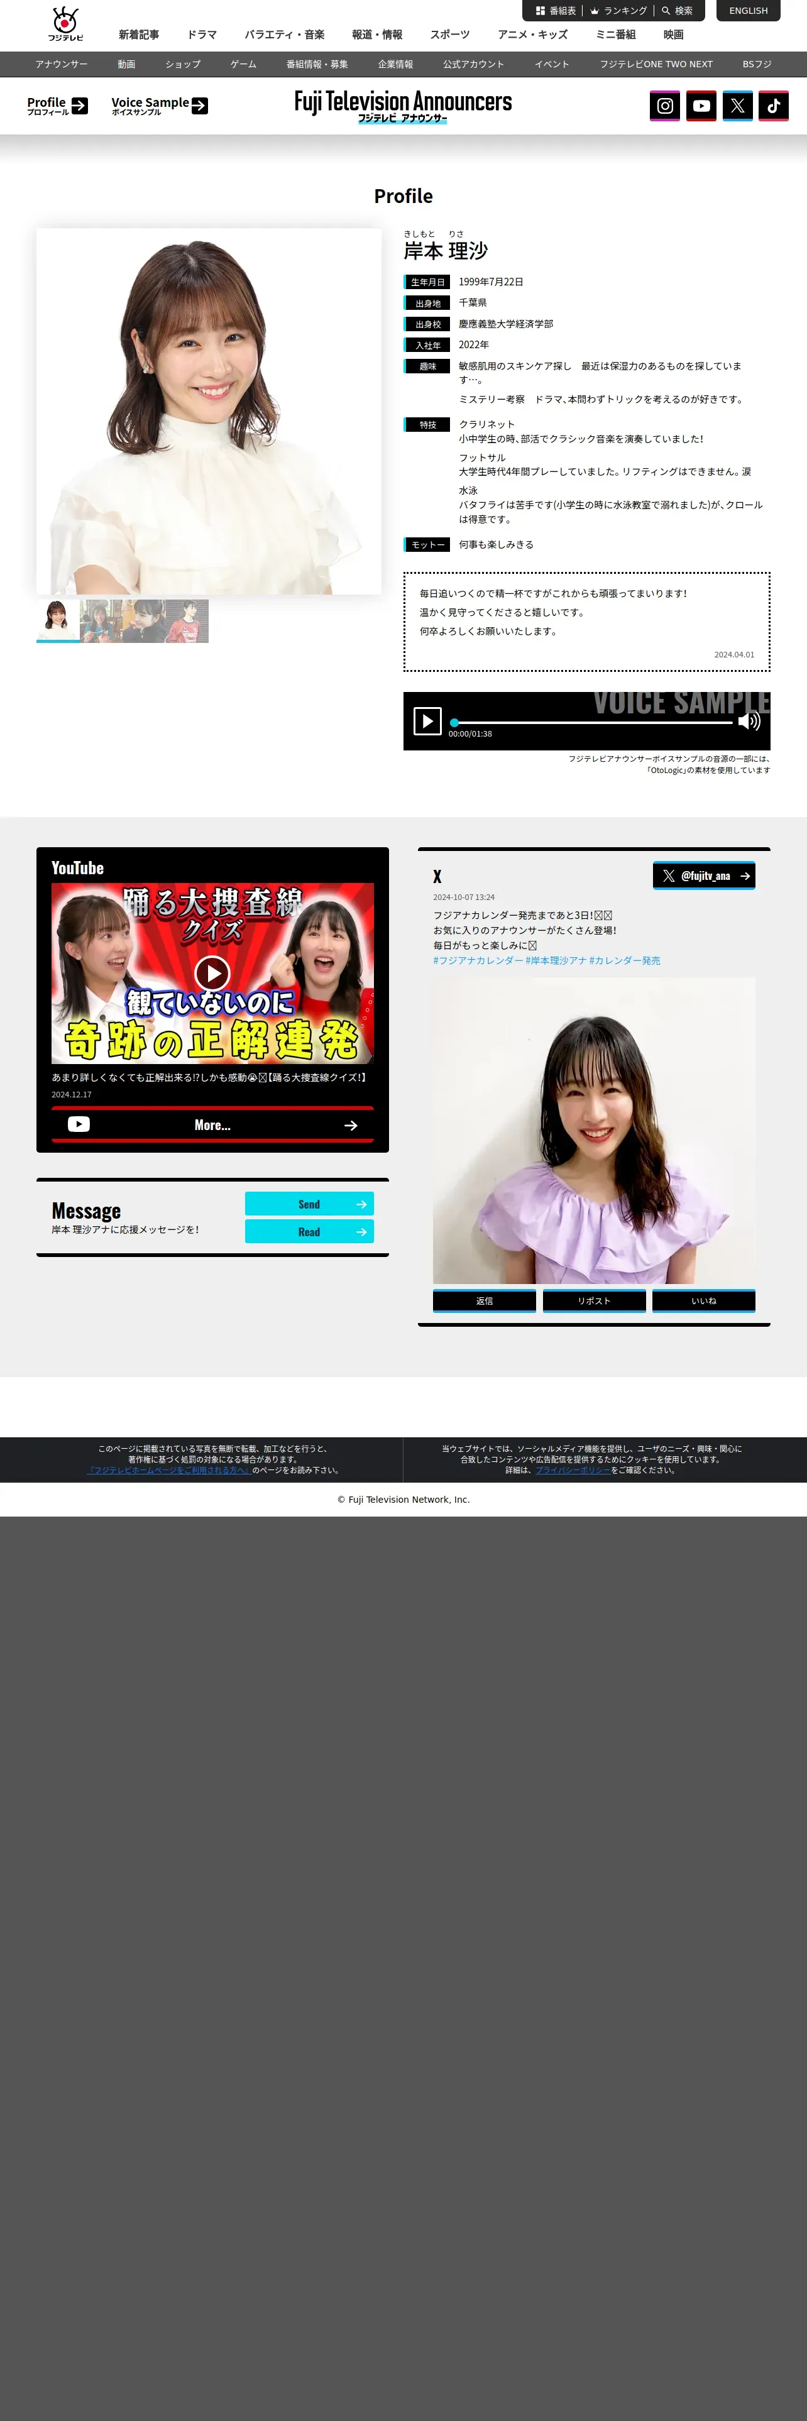Viewport: 807px width, 2421px height.
Task: Play the voice sample audio
Action: (x=427, y=721)
